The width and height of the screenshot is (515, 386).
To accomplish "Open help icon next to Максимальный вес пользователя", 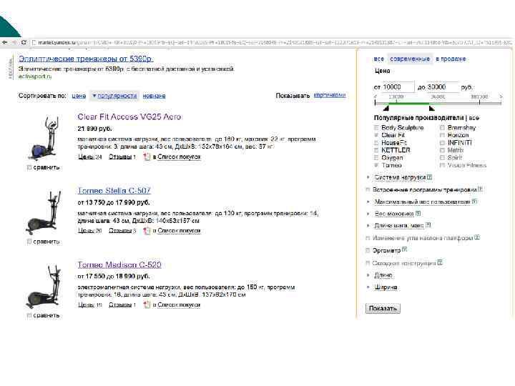I will 474,201.
